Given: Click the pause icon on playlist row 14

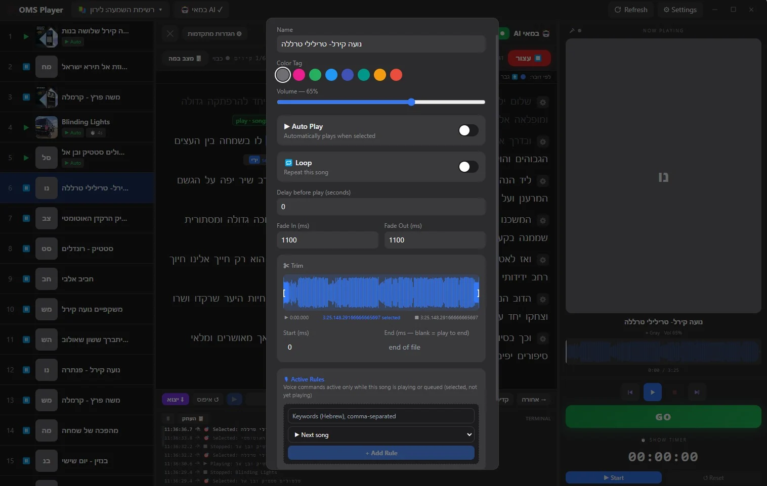Looking at the screenshot, I should (x=26, y=430).
